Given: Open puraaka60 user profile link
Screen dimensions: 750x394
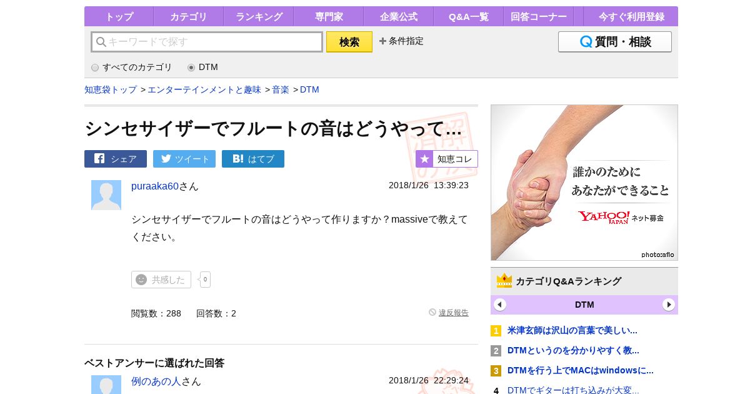Looking at the screenshot, I should (x=155, y=186).
